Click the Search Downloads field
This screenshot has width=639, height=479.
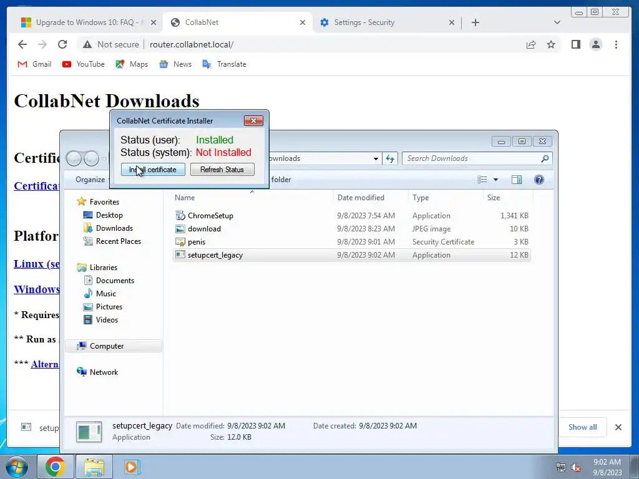[477, 158]
